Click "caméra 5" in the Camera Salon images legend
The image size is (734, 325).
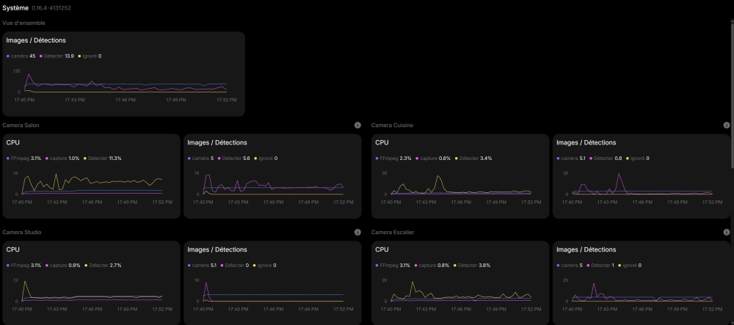tap(201, 158)
